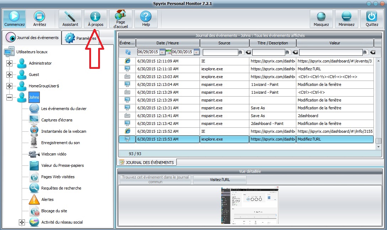Click the Visitez l'URL button
The width and height of the screenshot is (387, 230).
(220, 180)
